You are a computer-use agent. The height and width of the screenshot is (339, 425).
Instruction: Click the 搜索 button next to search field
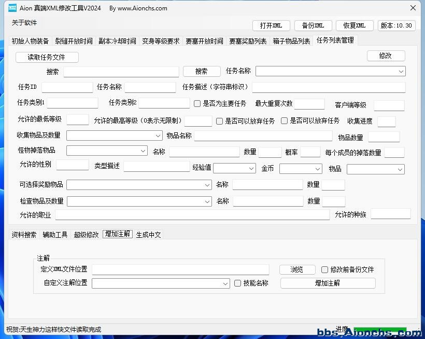(x=202, y=72)
